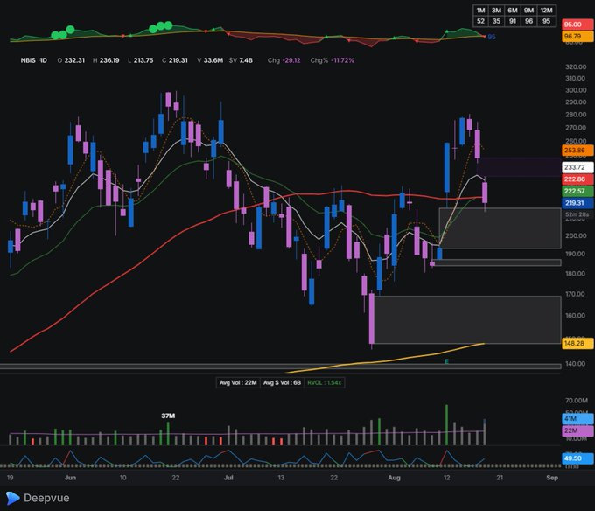Click the Jul date axis label
Viewport: 595px width, 511px height.
coord(228,477)
